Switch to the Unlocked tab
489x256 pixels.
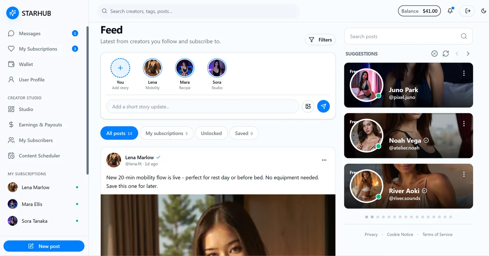[211, 133]
